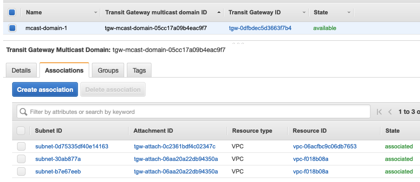Uncheck the mcast-domain-1 row checkbox
Viewport: 420px width, 182px height.
tap(12, 28)
